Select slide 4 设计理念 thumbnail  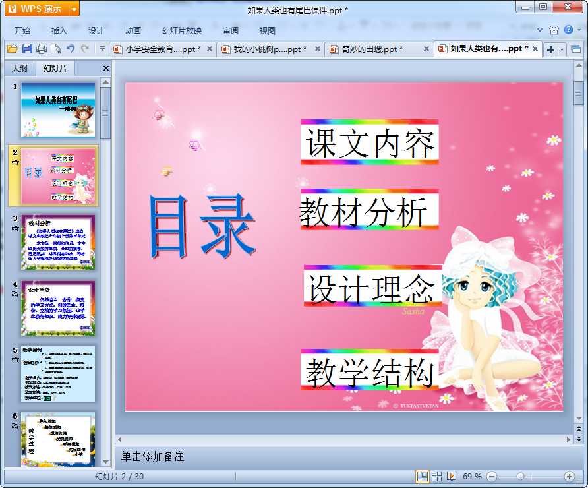click(x=58, y=308)
